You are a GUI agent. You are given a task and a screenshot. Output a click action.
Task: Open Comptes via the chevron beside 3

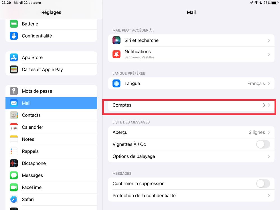click(x=269, y=105)
